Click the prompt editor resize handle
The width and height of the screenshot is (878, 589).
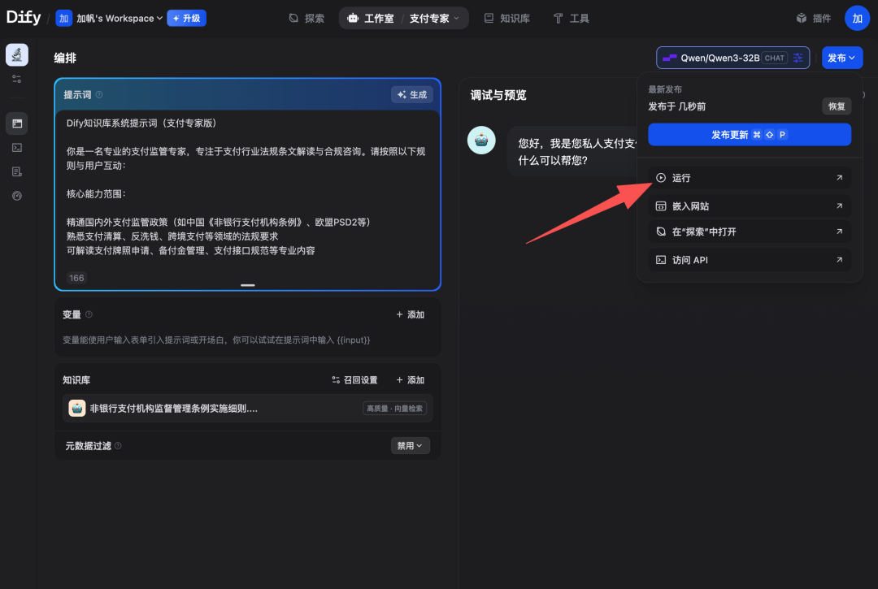click(x=247, y=285)
